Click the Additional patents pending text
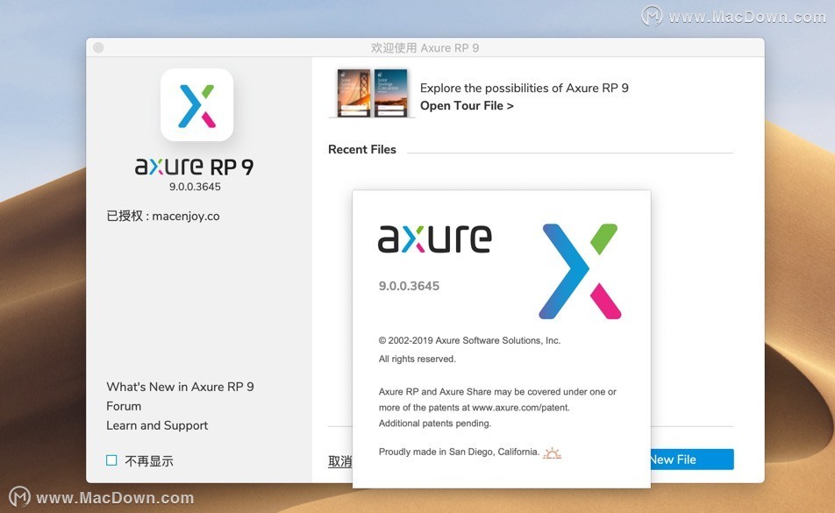The height and width of the screenshot is (513, 835). coord(435,424)
